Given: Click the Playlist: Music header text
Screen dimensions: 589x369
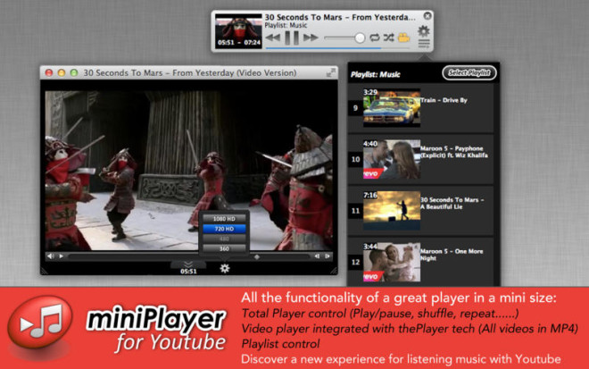Looking at the screenshot, I should [x=375, y=74].
